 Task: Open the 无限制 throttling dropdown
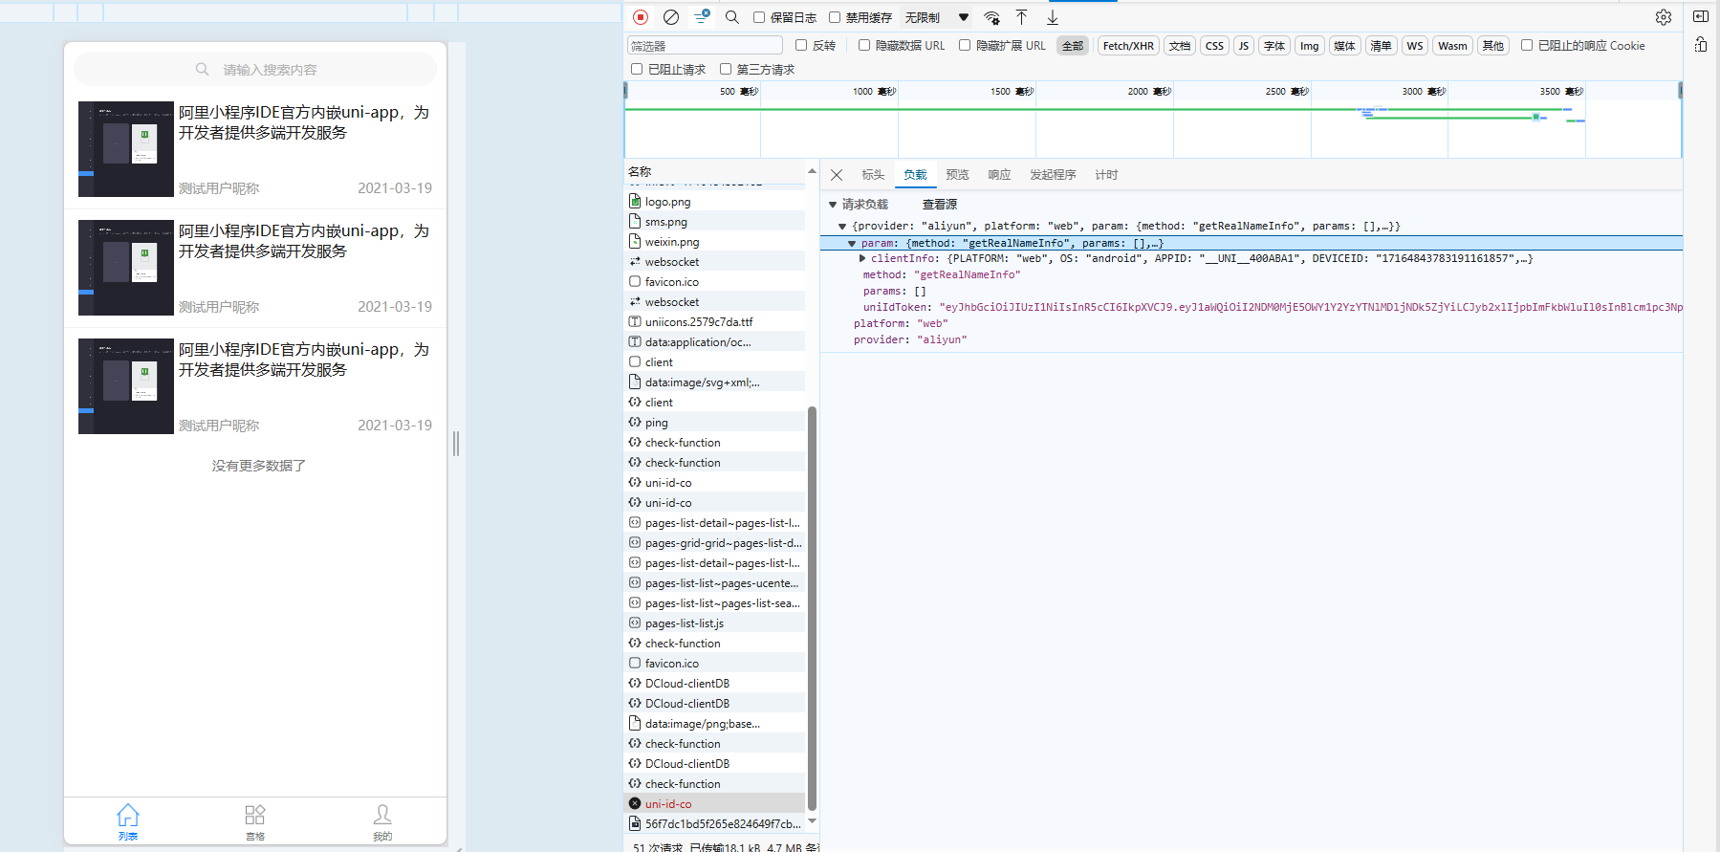(936, 17)
